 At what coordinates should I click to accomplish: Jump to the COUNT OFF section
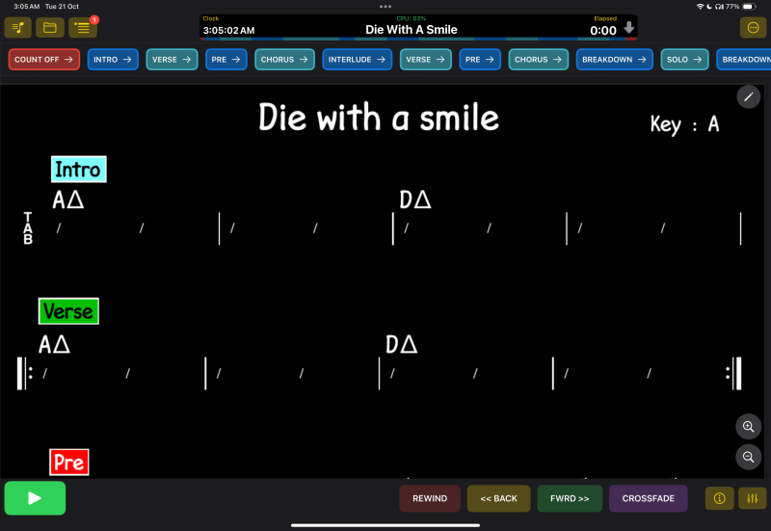tap(43, 60)
